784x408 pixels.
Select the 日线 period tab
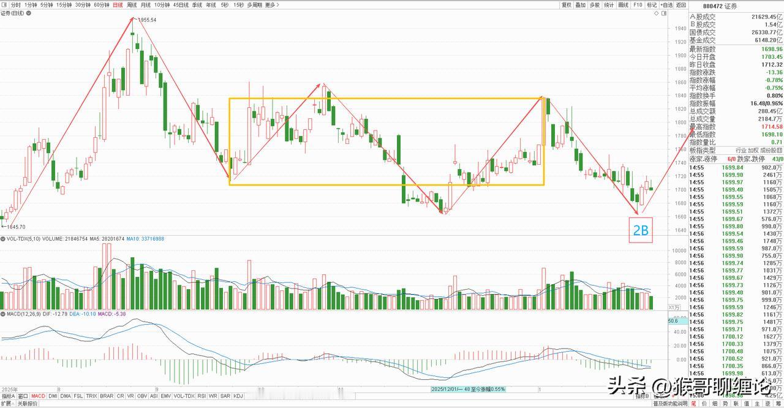(x=118, y=4)
